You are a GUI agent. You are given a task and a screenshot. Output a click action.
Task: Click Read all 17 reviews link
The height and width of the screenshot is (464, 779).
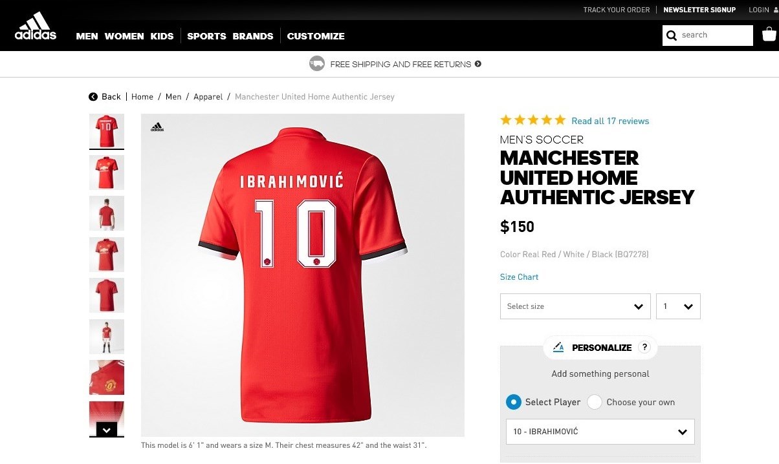click(x=610, y=121)
